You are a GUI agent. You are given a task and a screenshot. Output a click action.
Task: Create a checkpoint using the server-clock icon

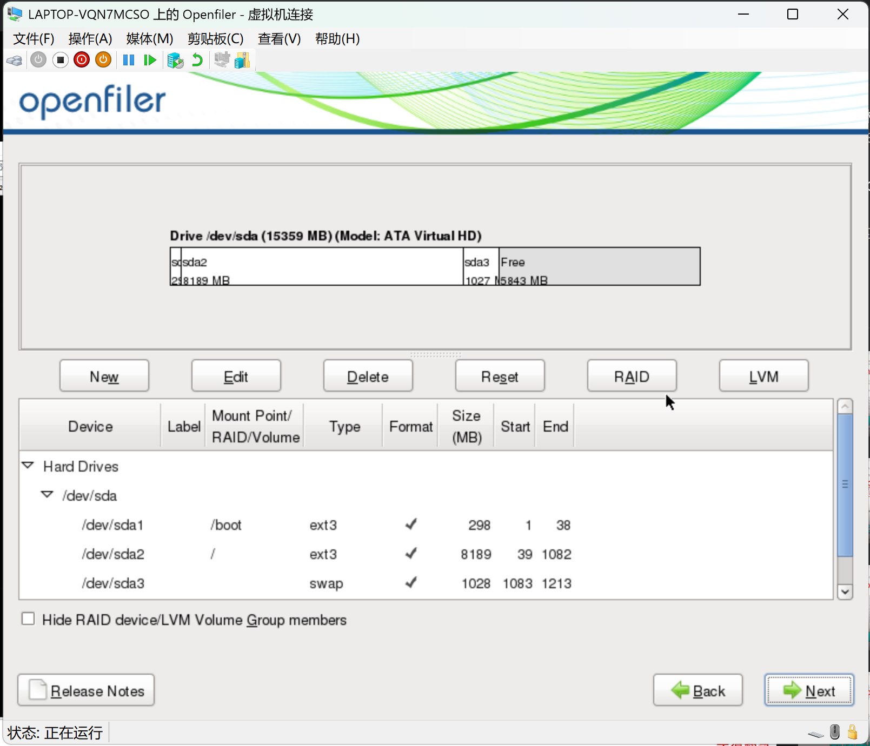175,60
